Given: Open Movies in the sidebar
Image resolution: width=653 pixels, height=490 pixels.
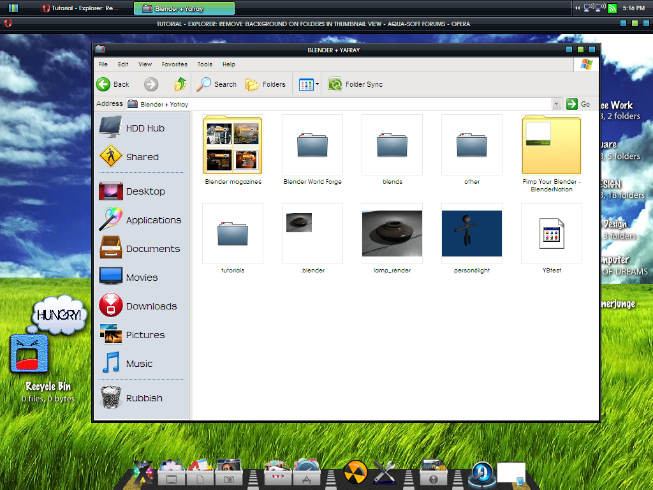Looking at the screenshot, I should pos(129,278).
